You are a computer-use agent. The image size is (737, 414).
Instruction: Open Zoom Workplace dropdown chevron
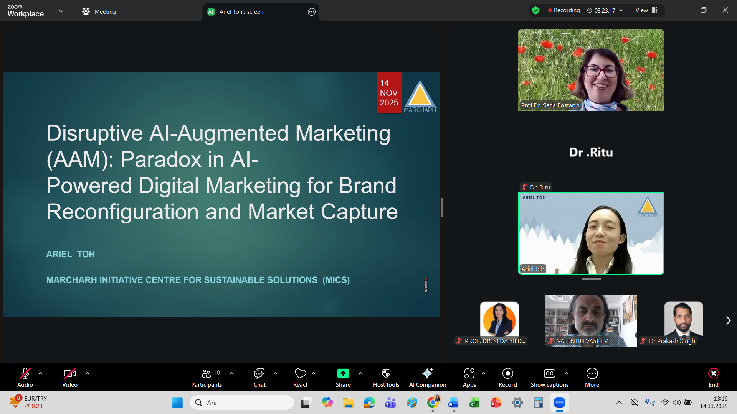click(61, 11)
